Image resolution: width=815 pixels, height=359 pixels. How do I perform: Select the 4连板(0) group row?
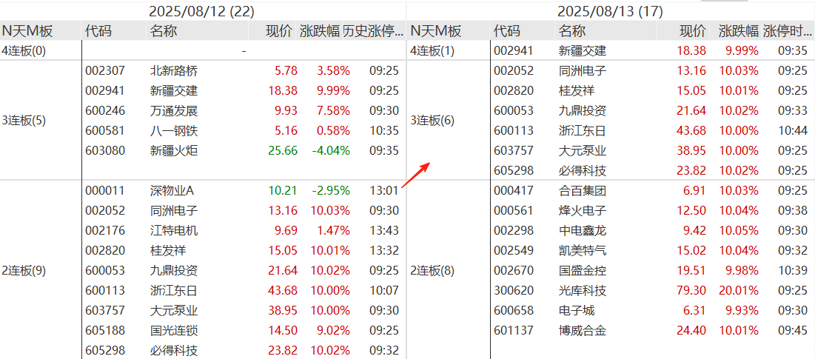coord(24,51)
